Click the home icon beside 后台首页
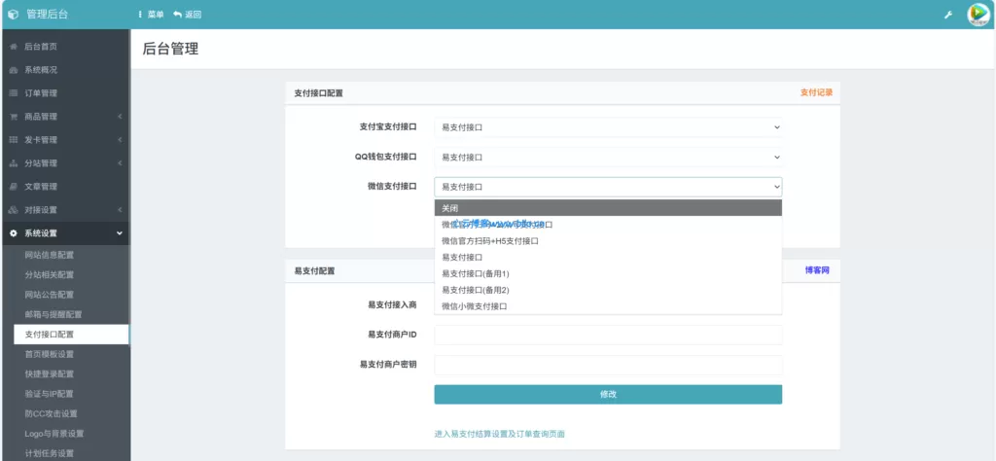 click(14, 47)
